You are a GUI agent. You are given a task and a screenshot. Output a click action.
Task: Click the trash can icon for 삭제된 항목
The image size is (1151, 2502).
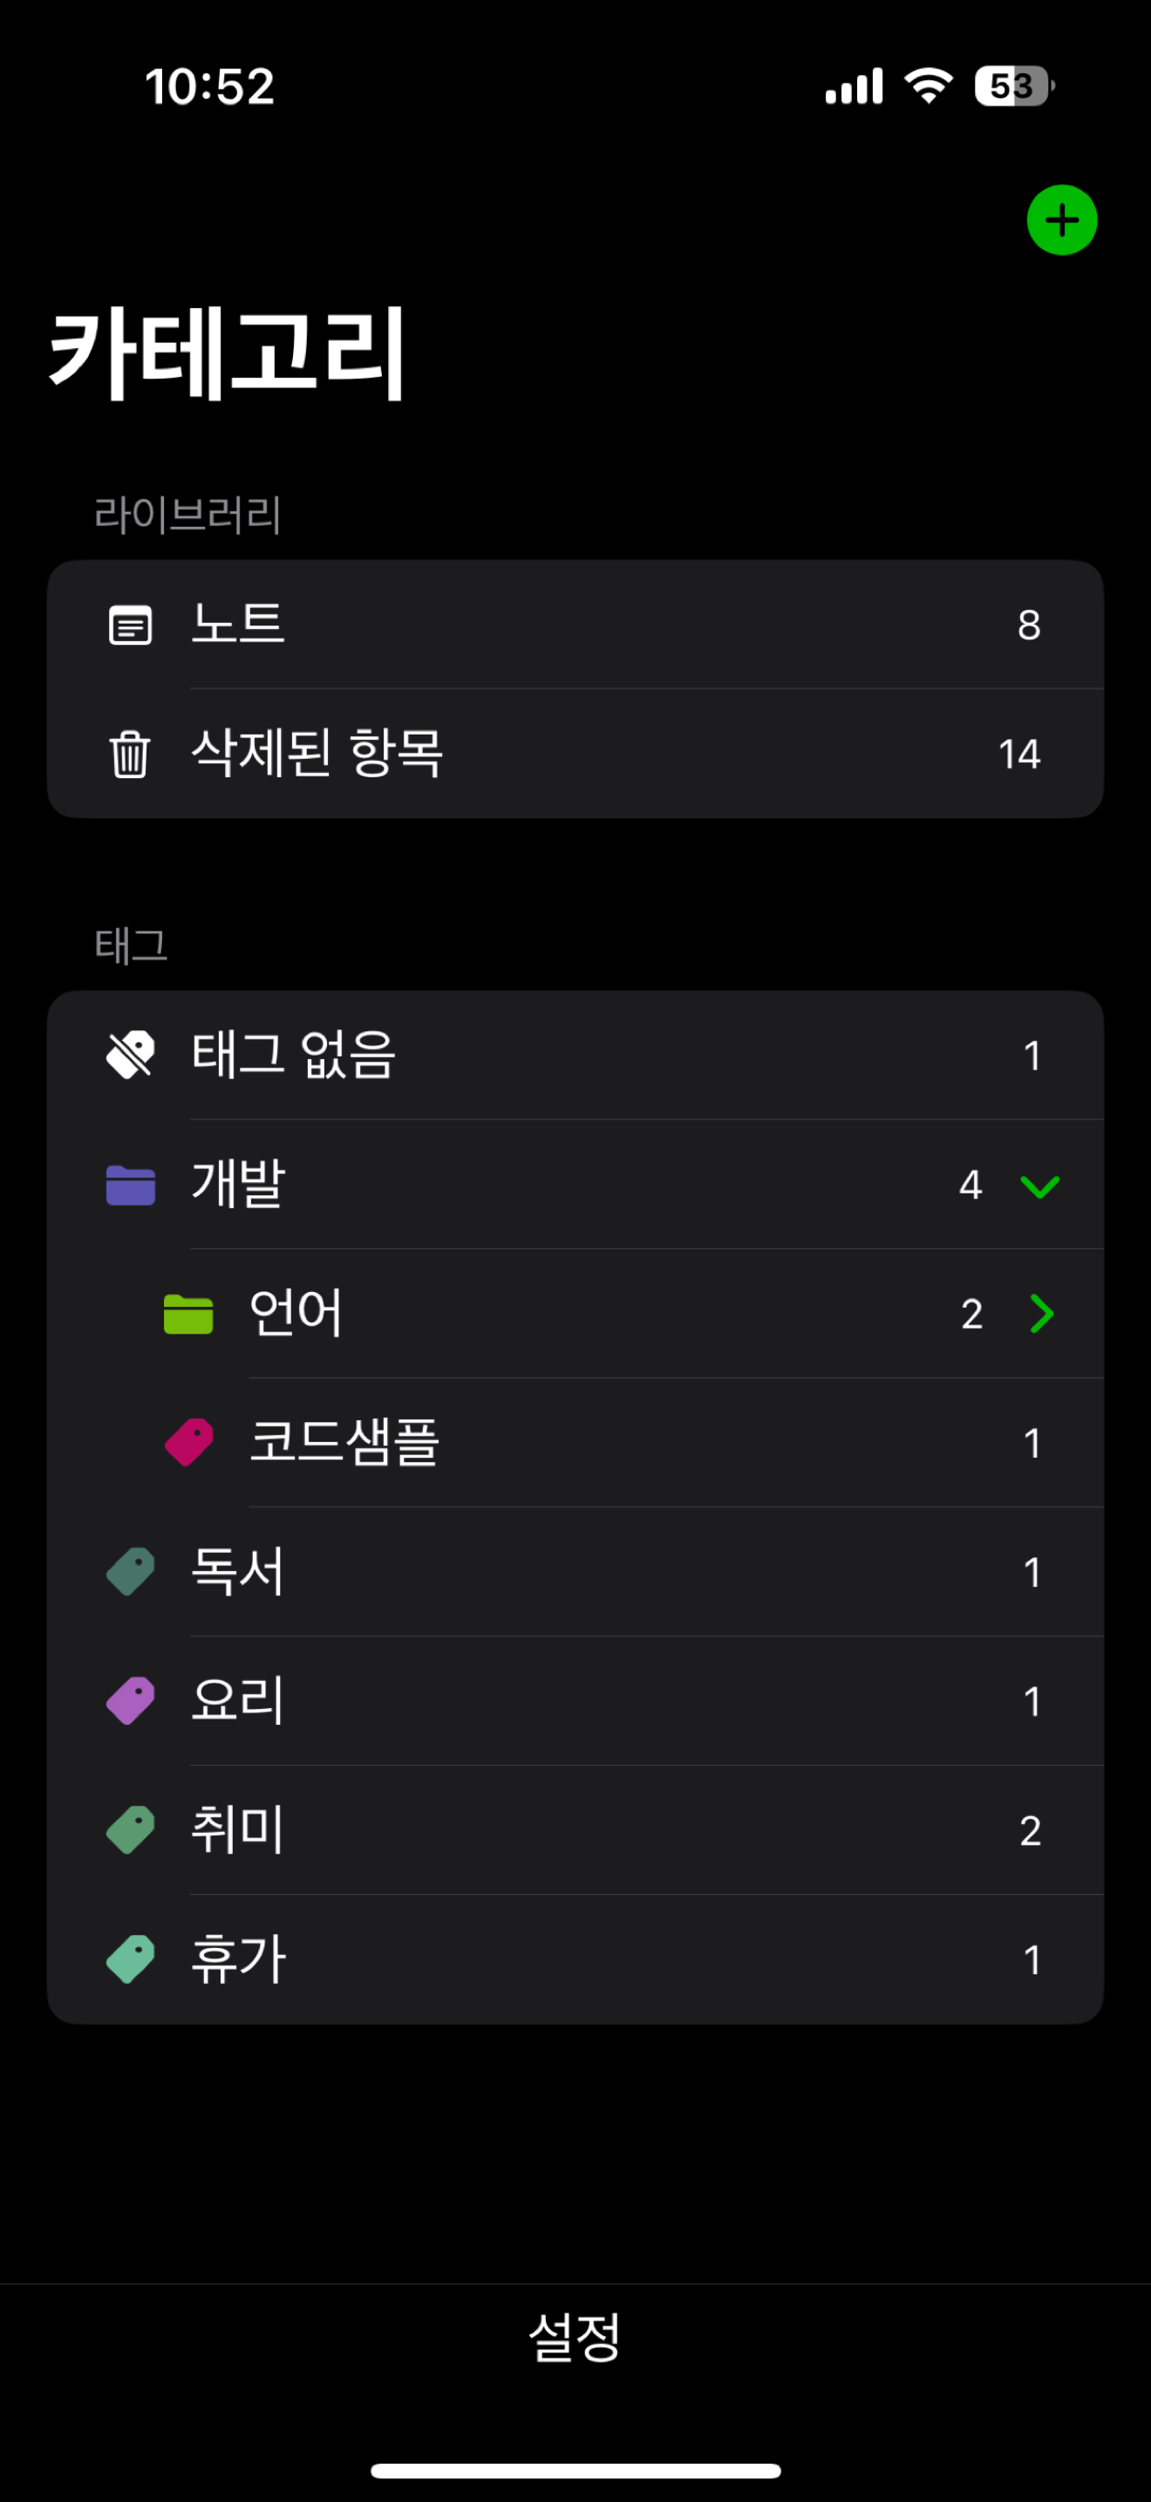tap(130, 754)
